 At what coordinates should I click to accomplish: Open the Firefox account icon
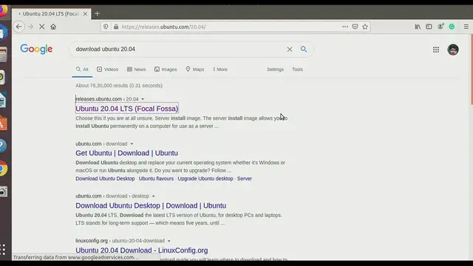[440, 27]
